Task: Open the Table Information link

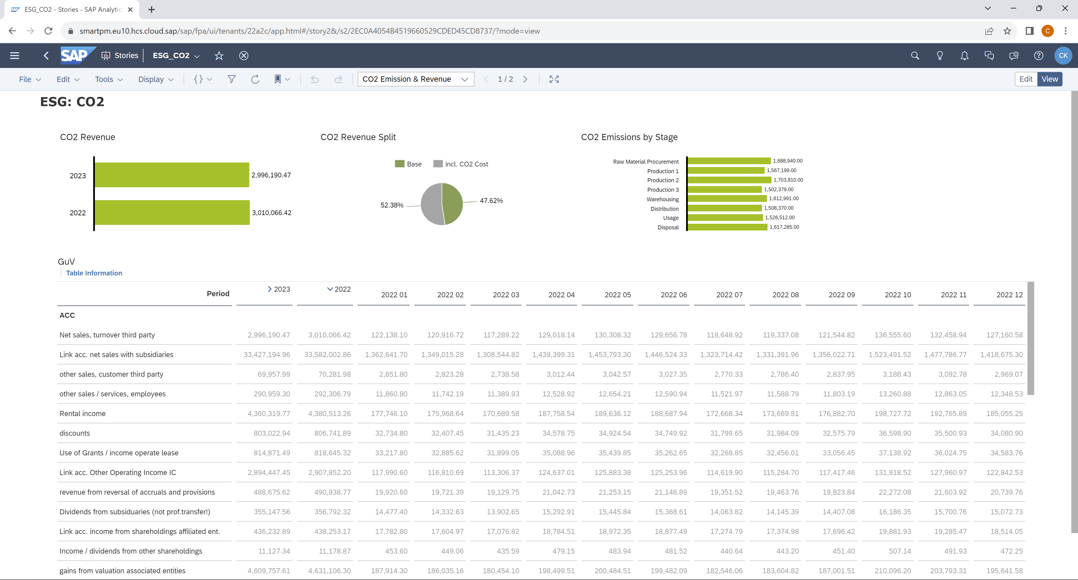Action: click(x=94, y=273)
